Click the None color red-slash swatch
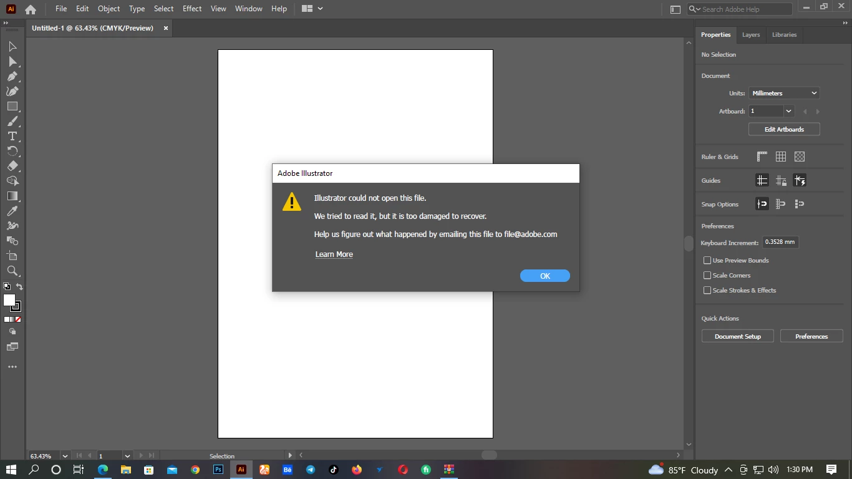Viewport: 852px width, 479px height. coord(19,319)
